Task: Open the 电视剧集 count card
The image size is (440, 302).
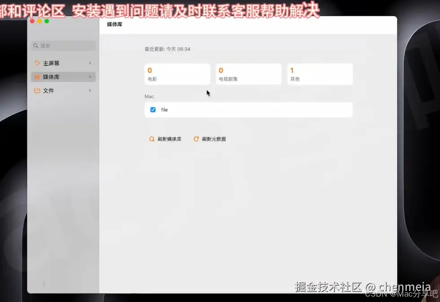Action: click(x=248, y=74)
